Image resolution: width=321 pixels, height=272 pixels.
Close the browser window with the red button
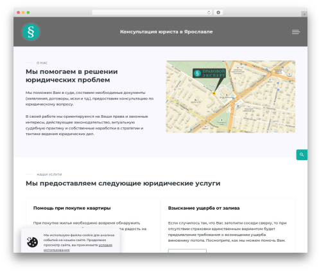tap(19, 13)
